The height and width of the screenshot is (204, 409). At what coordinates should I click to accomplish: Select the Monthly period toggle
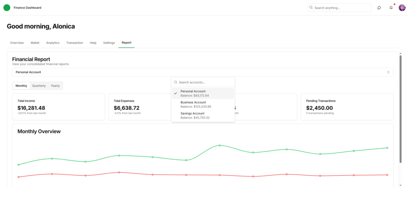pyautogui.click(x=22, y=86)
